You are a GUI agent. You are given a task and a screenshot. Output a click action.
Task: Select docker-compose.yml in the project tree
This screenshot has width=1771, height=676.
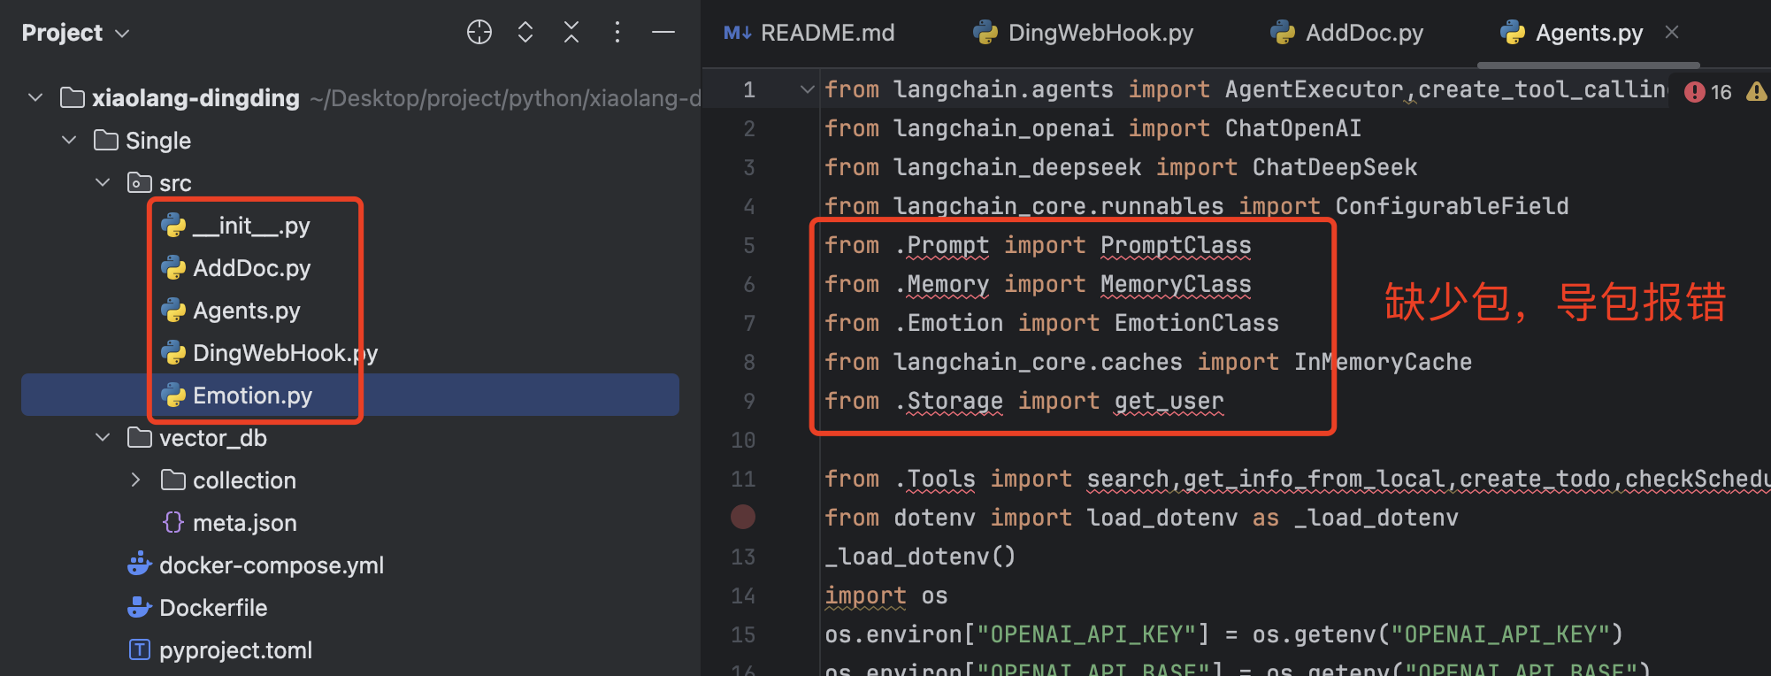271,565
